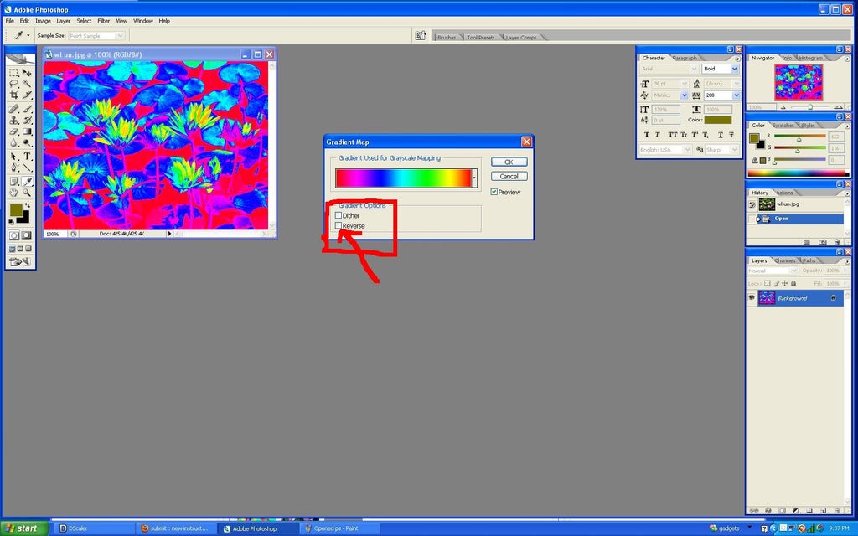This screenshot has width=858, height=536.
Task: Select the Line shape tool
Action: point(27,167)
